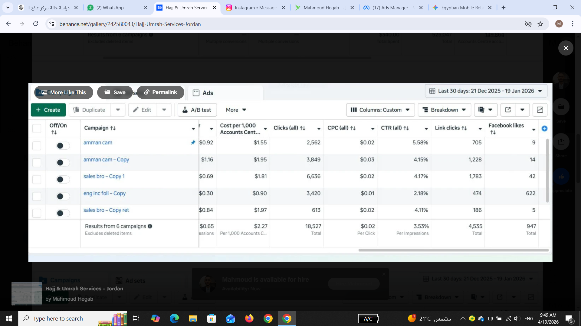Add column with blue plus icon

544,129
